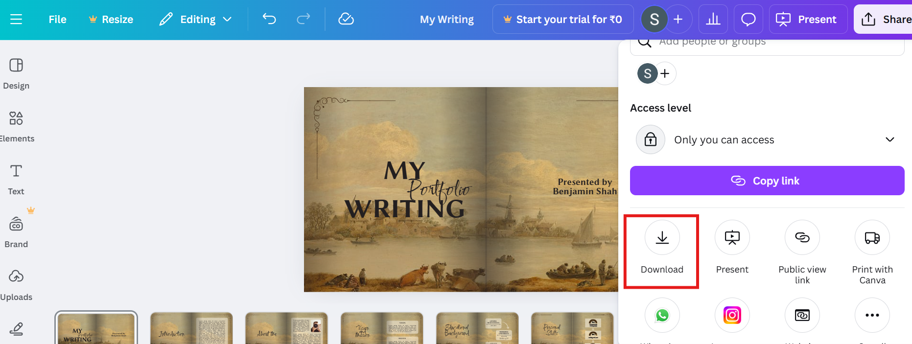This screenshot has height=344, width=912.
Task: Share via Instagram icon
Action: (732, 315)
